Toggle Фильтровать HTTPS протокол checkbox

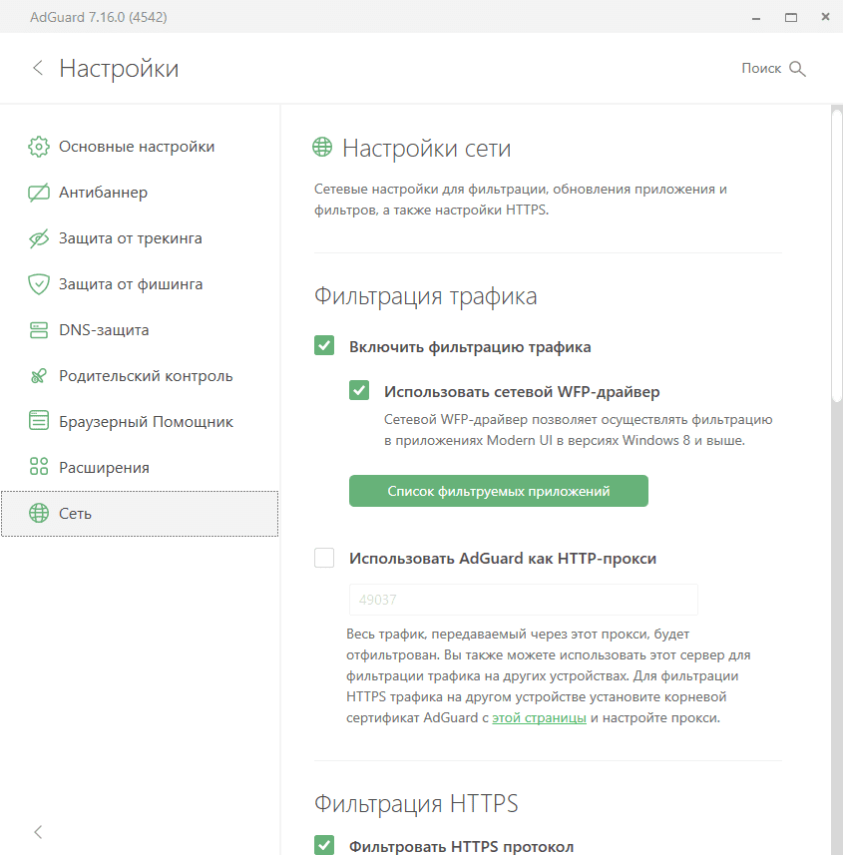click(324, 845)
